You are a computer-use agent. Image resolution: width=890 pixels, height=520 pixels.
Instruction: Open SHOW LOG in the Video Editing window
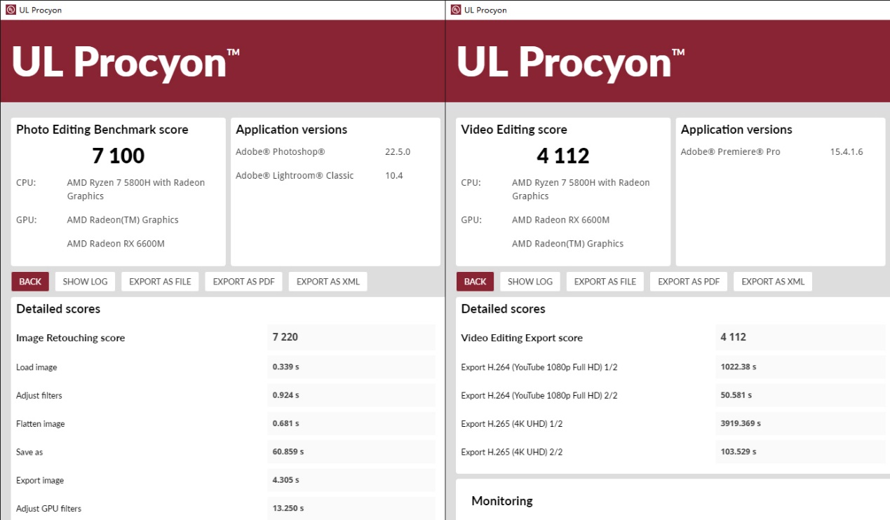[x=530, y=282]
